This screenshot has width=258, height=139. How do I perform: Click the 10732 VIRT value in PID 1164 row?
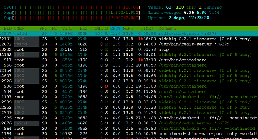click(66, 134)
